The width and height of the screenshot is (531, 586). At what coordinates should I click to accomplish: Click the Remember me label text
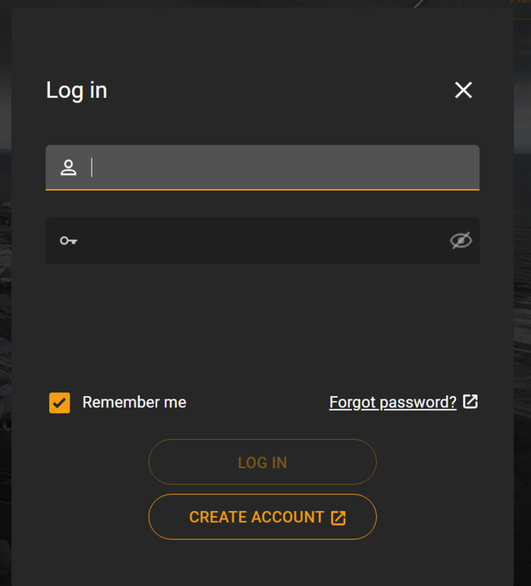tap(135, 402)
